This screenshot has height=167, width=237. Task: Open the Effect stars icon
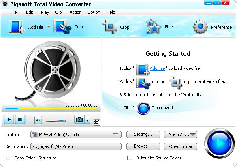153,26
